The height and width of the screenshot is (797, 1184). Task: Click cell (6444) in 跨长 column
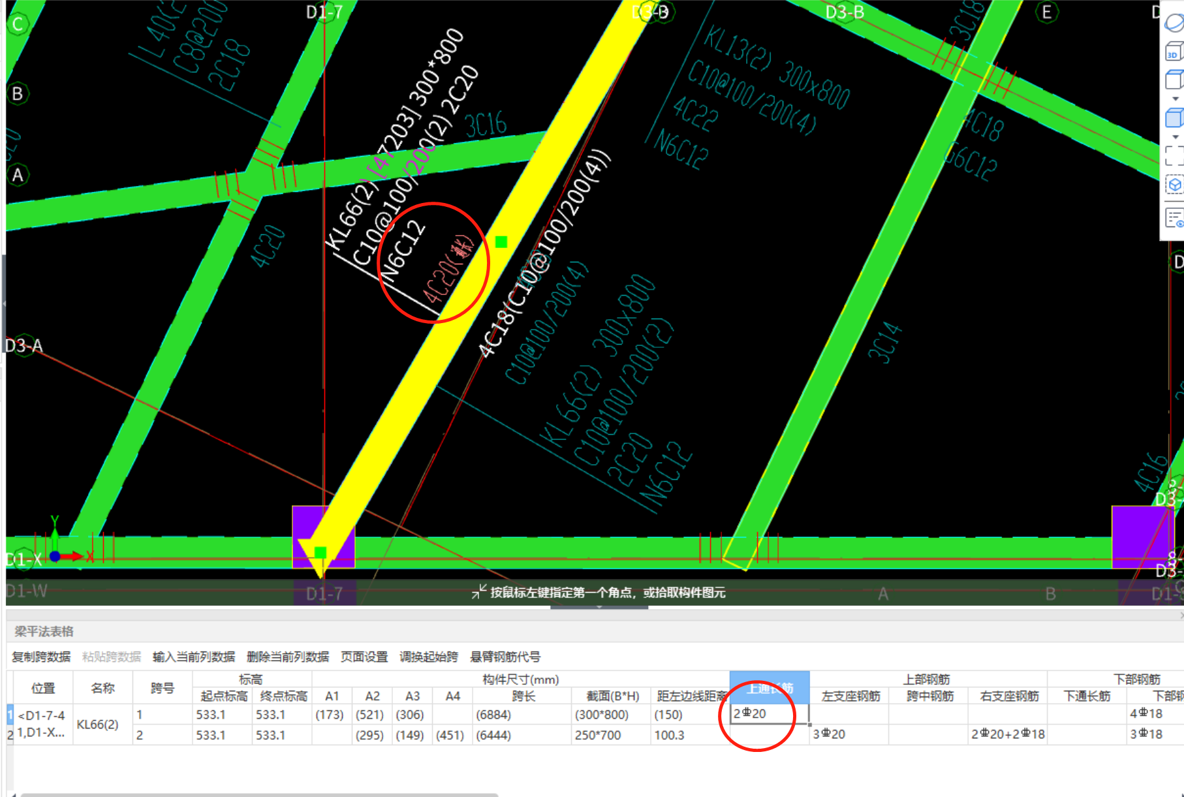click(523, 735)
